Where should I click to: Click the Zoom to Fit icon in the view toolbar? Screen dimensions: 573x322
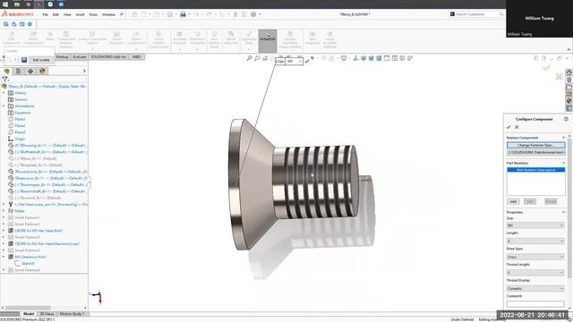coord(250,58)
